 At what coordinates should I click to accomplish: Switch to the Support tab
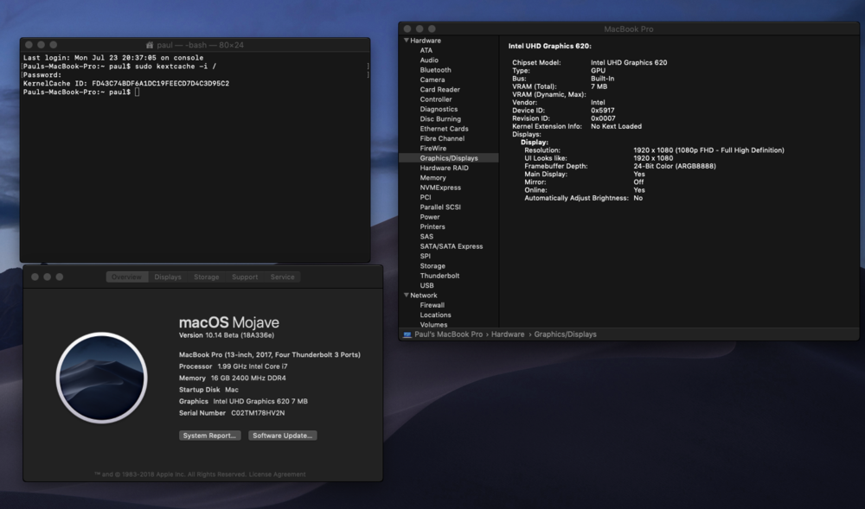pyautogui.click(x=245, y=277)
